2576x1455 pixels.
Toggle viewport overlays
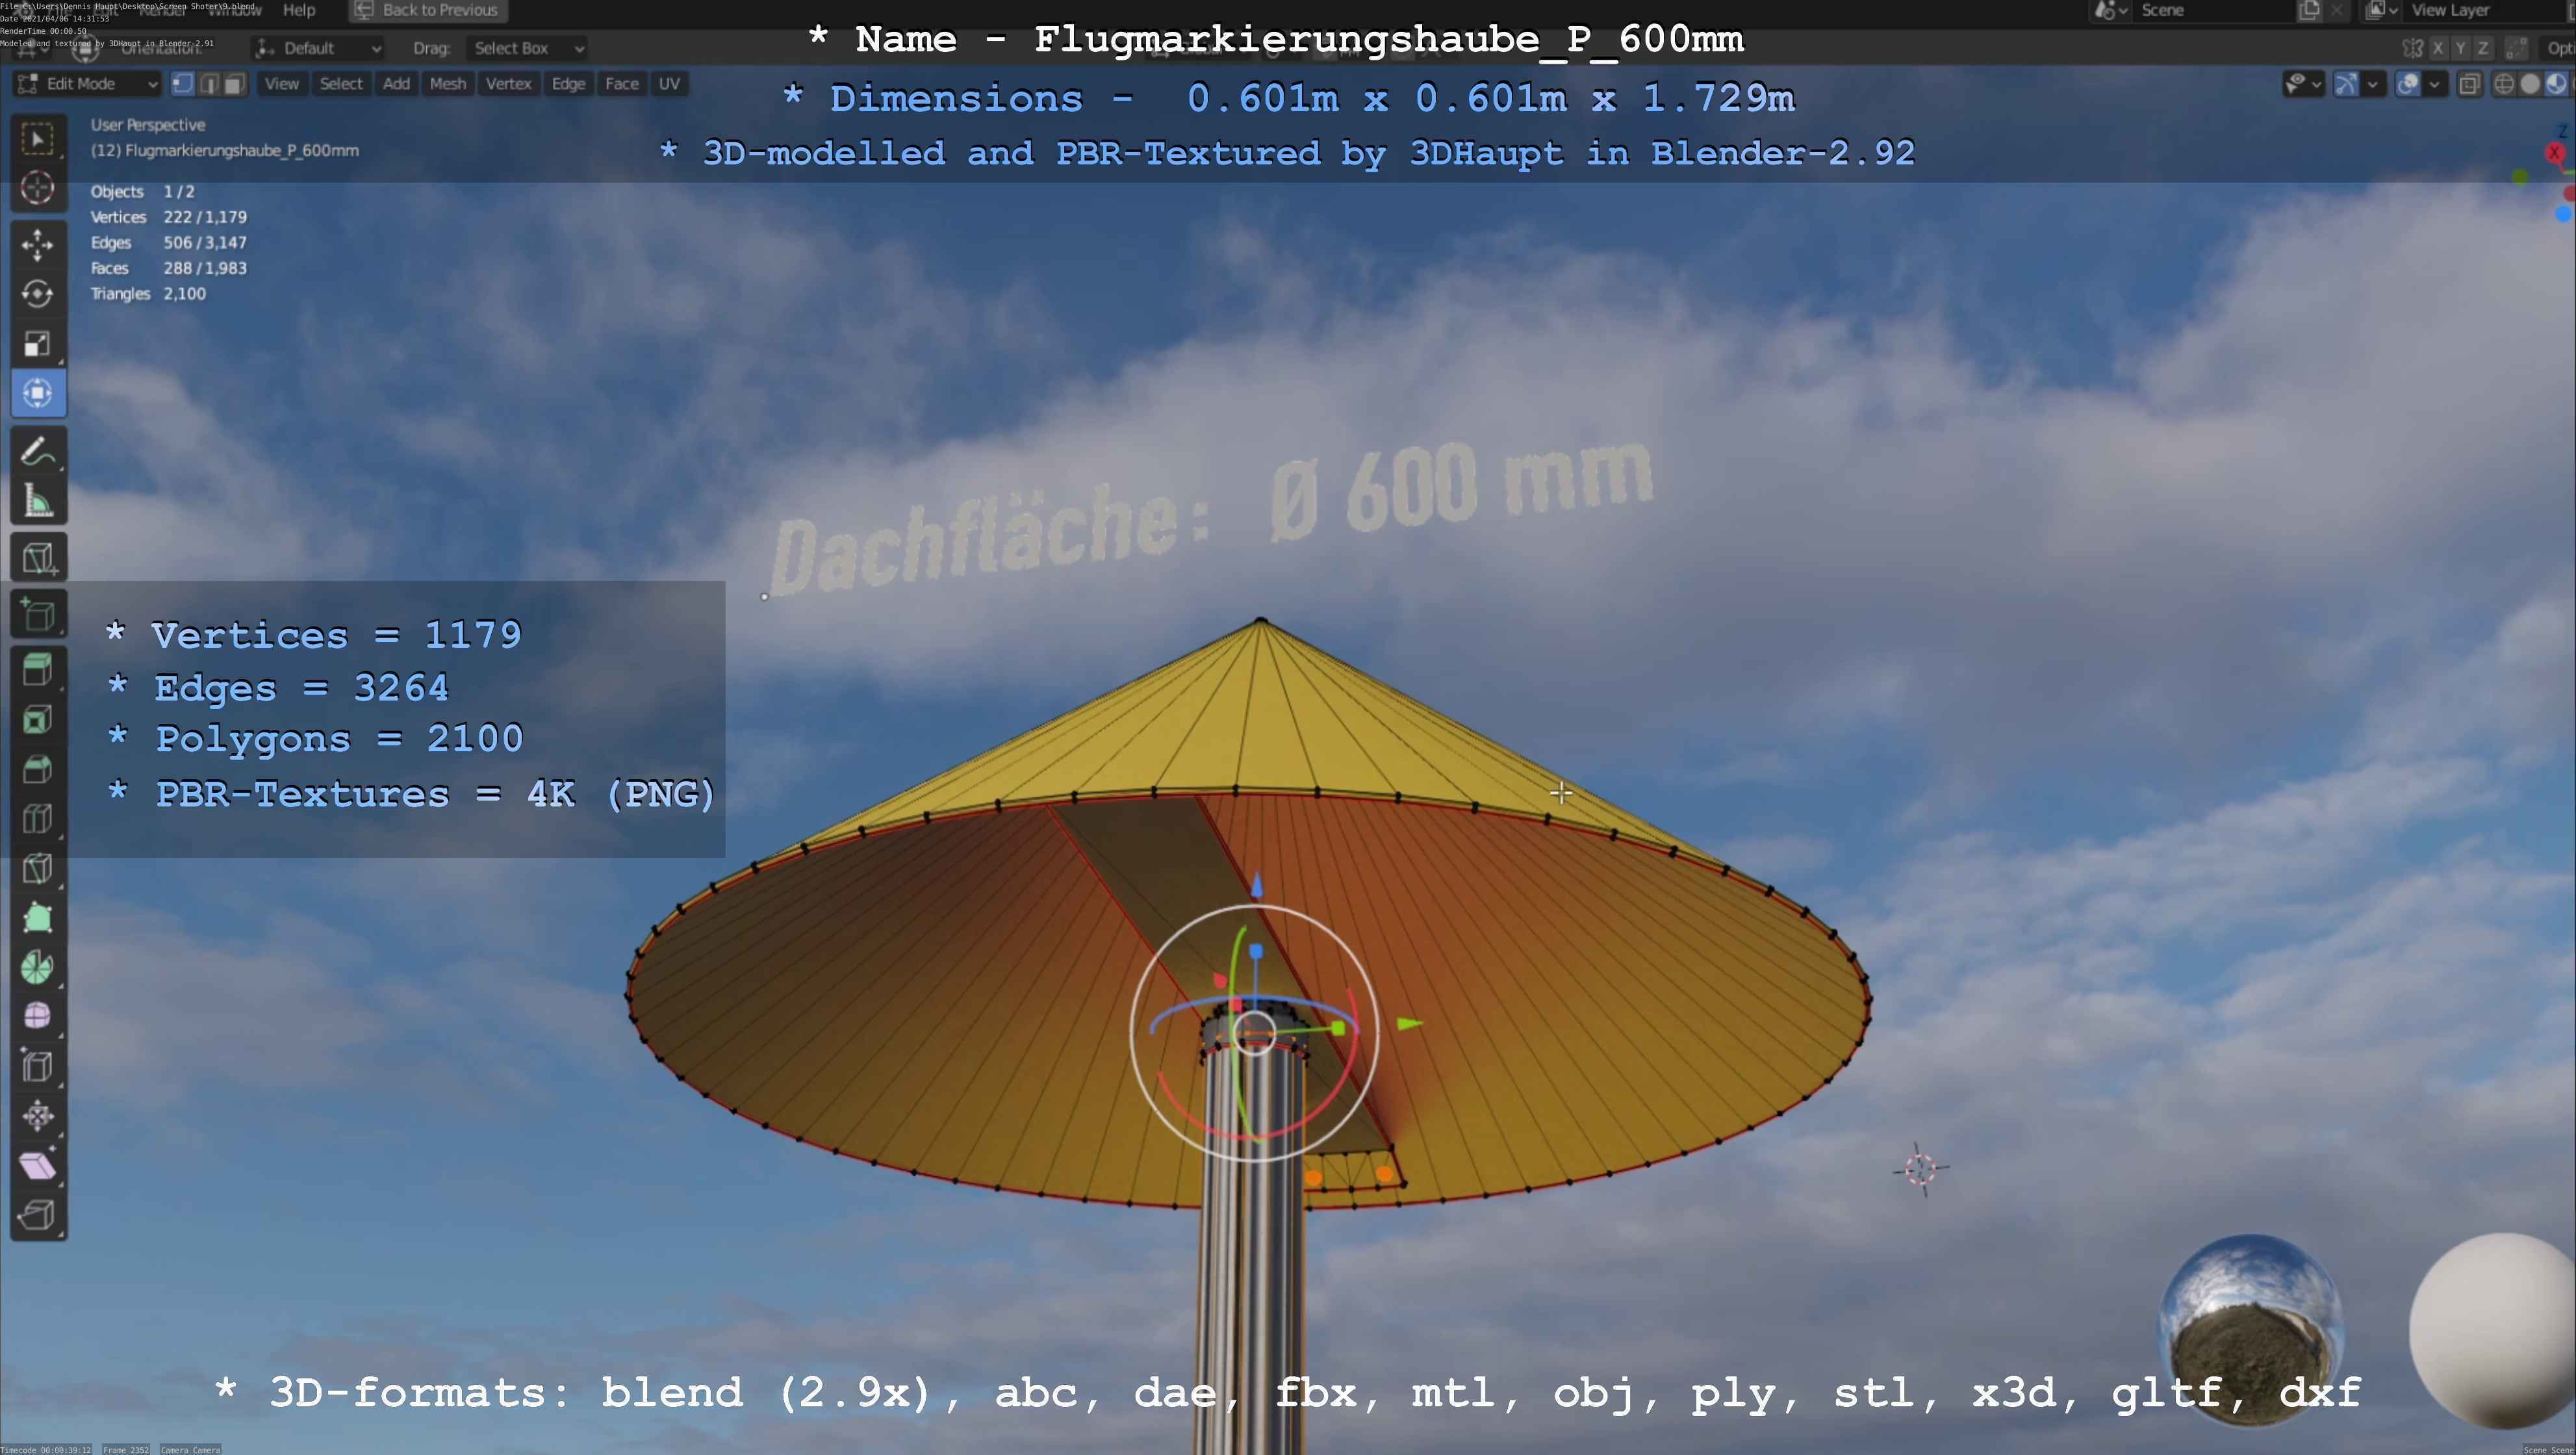2408,84
